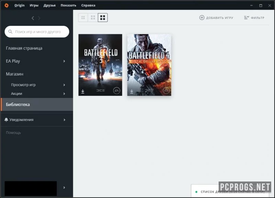Expand the user profile chevron

(64, 188)
